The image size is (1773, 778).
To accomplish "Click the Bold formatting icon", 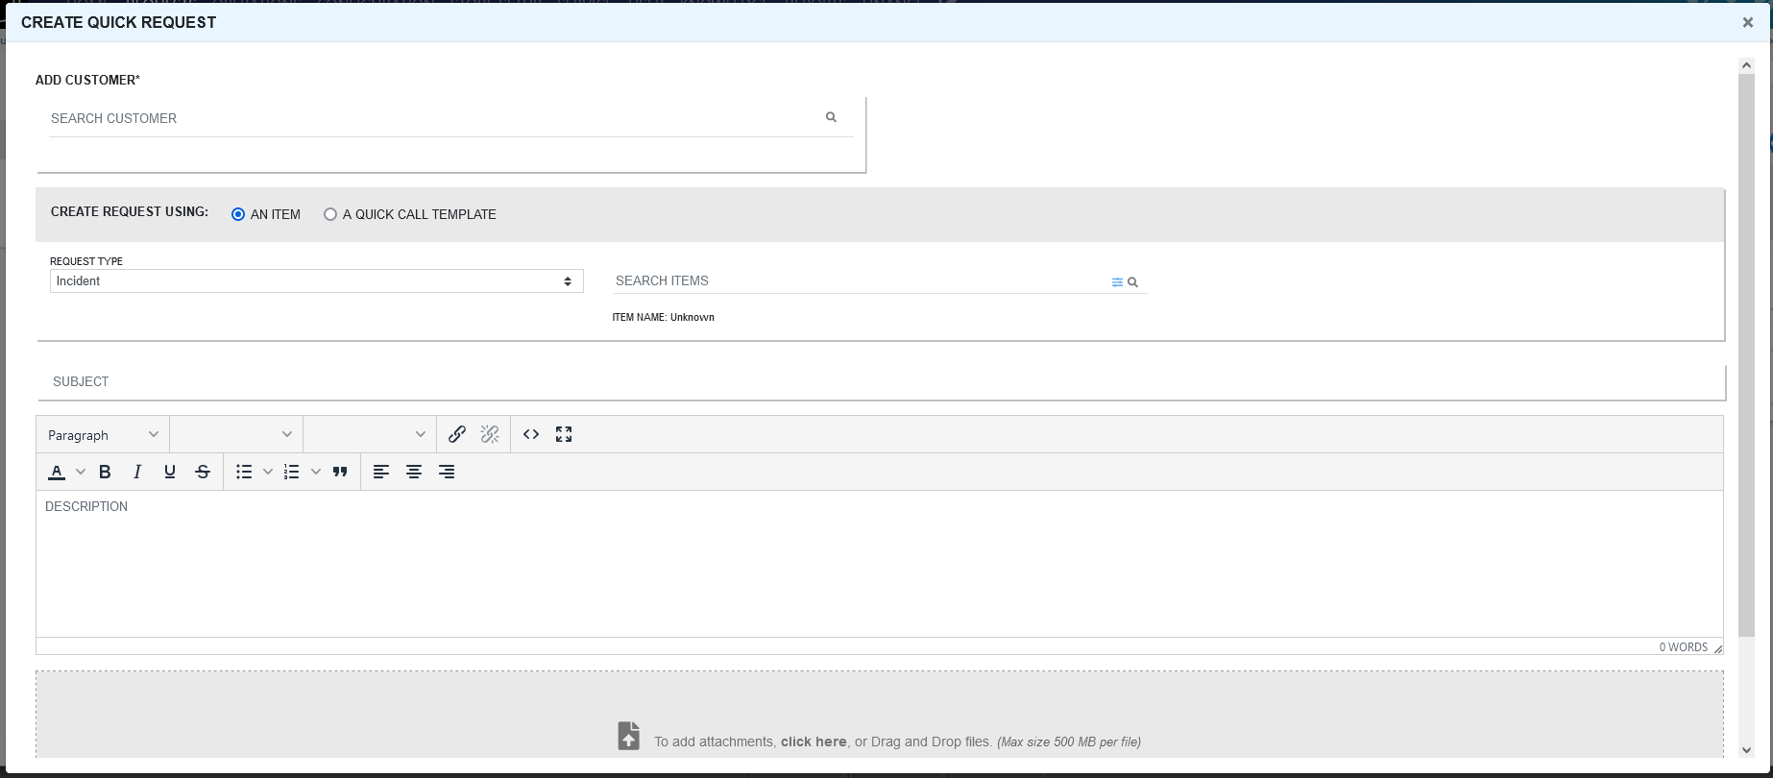I will coord(106,472).
